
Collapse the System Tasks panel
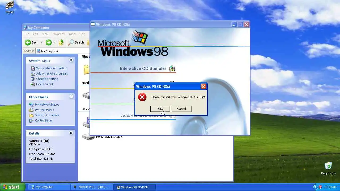(71, 60)
